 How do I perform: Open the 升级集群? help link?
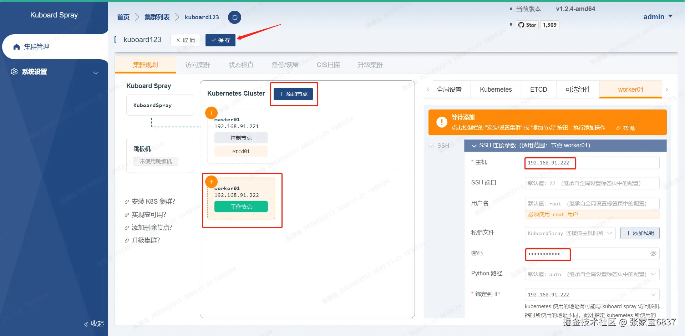tap(142, 240)
